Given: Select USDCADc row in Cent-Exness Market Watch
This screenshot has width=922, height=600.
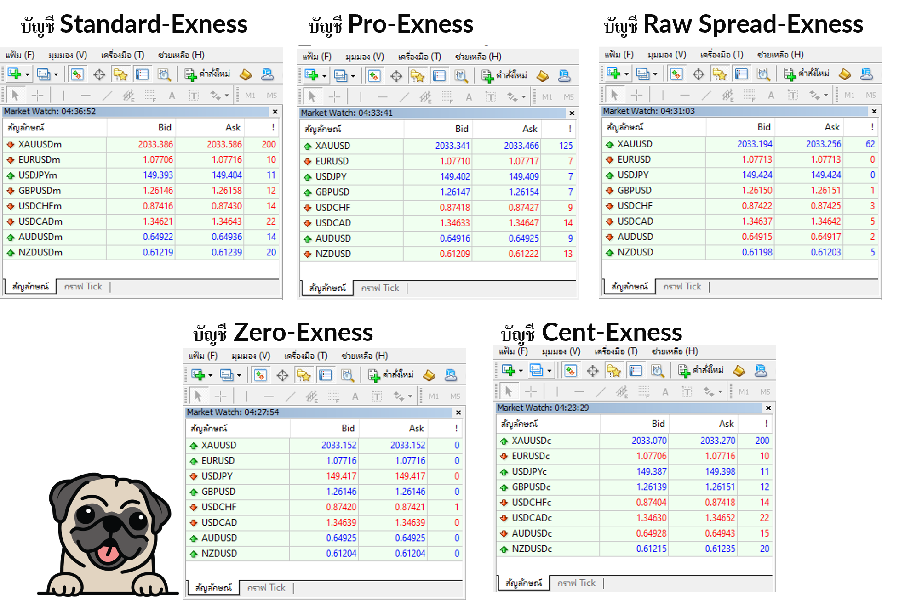Looking at the screenshot, I should (x=635, y=518).
